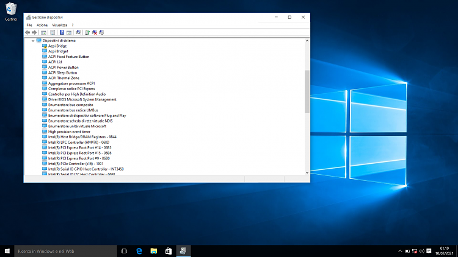The height and width of the screenshot is (257, 458).
Task: Select Complesso radice PCI Express
Action: pyautogui.click(x=71, y=88)
